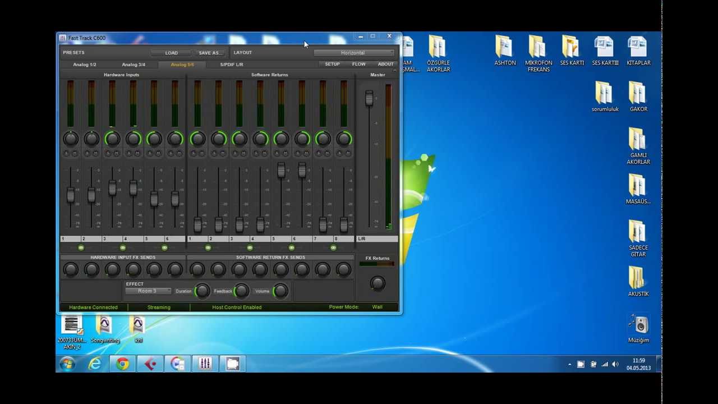
Task: Mute hardware input channel 4
Action: click(x=137, y=153)
